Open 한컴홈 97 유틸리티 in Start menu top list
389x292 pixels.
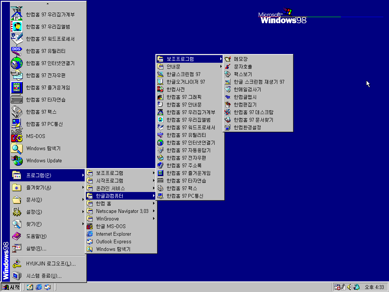coord(48,51)
